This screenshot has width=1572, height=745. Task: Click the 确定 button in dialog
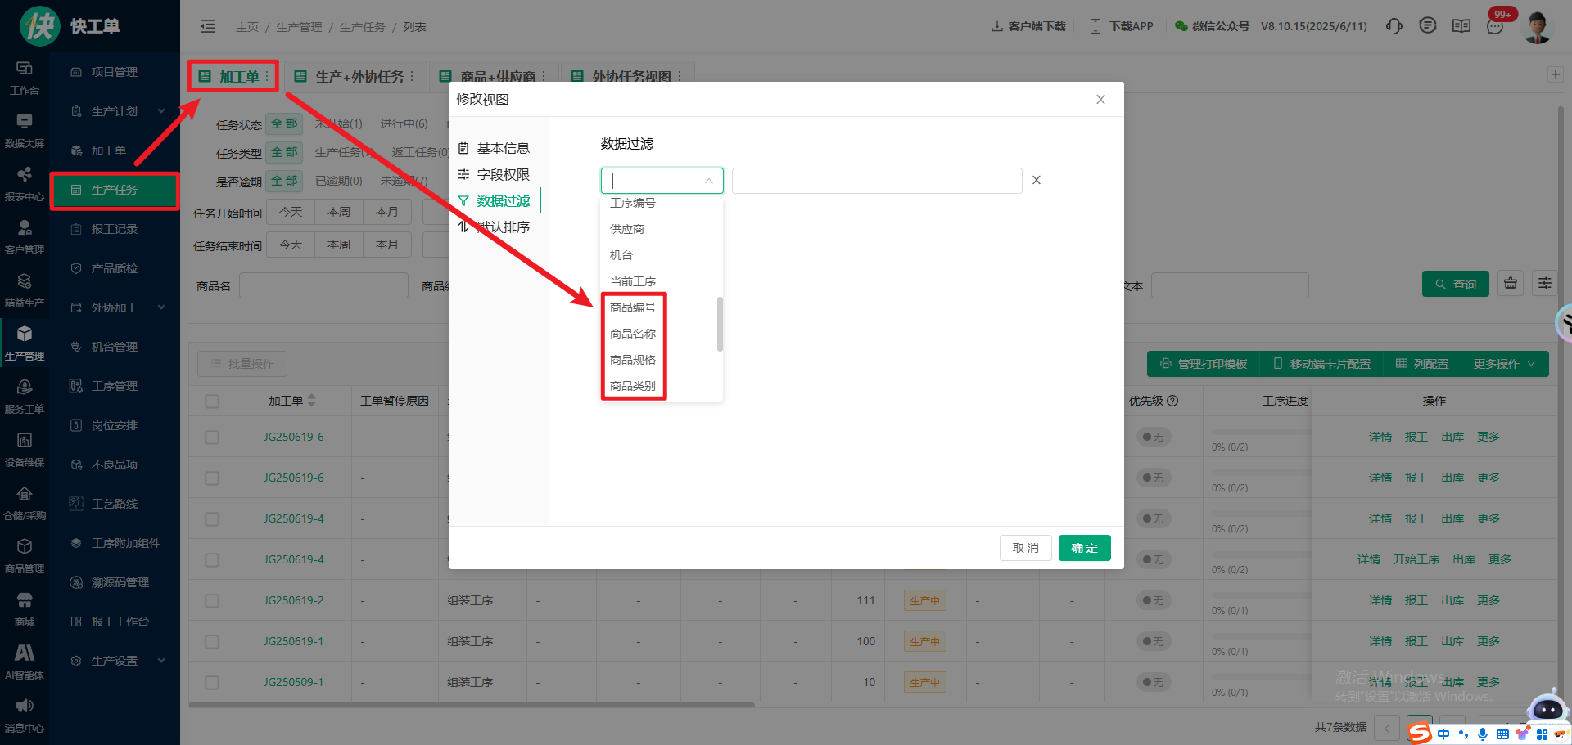coord(1084,548)
